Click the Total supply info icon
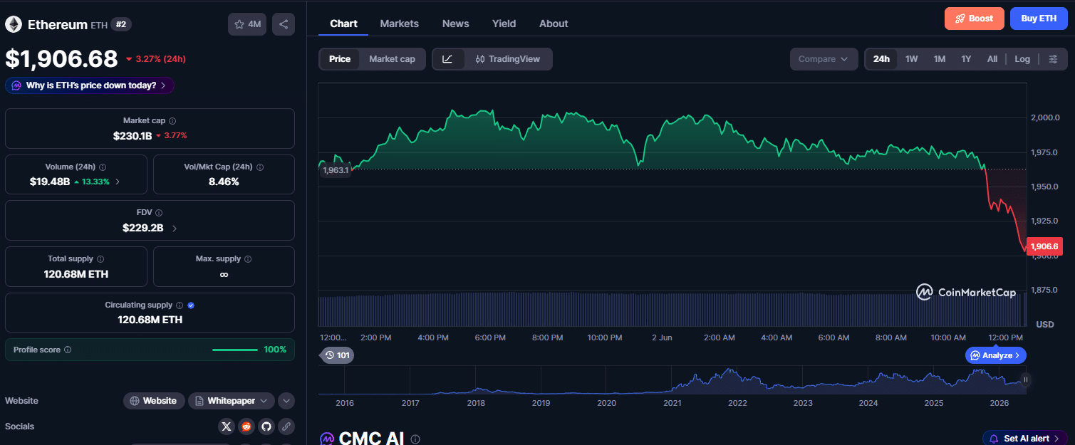The image size is (1075, 445). point(100,259)
